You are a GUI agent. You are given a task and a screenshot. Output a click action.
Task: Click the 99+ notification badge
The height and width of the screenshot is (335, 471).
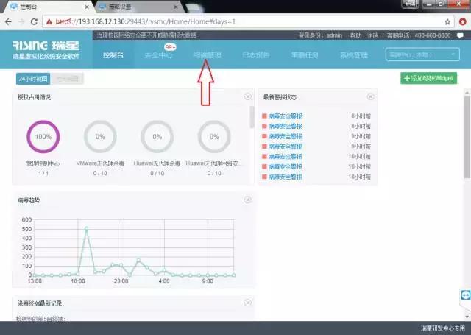point(170,47)
